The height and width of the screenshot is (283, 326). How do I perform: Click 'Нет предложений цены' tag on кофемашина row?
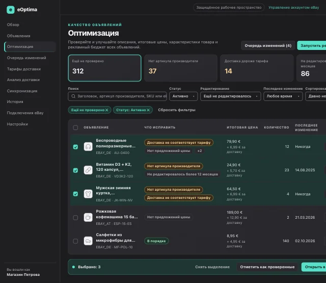point(169,217)
